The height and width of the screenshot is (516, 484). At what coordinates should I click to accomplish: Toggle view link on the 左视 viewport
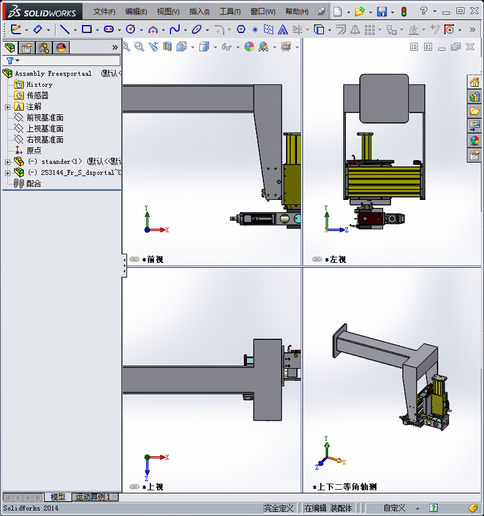pyautogui.click(x=317, y=259)
